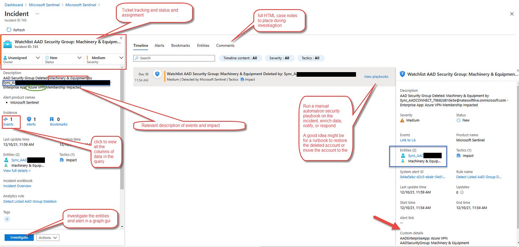
Task: Open View full details link
Action: [x=17, y=171]
